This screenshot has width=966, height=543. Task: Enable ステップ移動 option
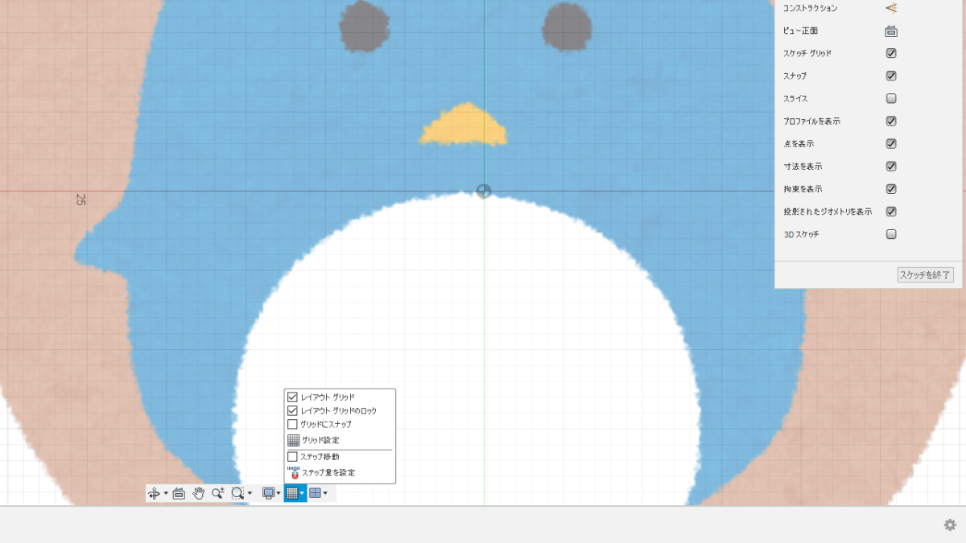[293, 457]
